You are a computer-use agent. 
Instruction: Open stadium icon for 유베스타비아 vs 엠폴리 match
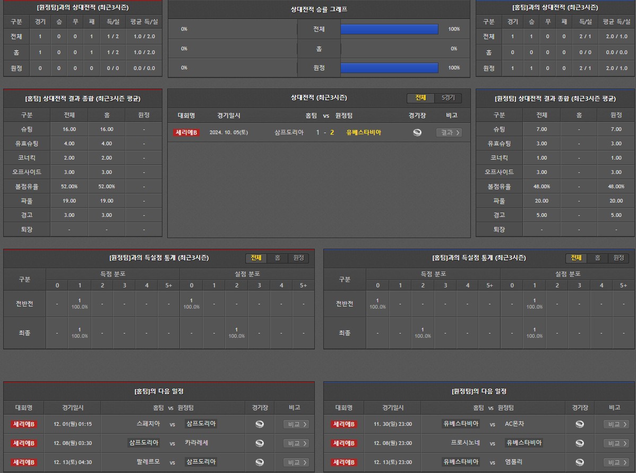point(580,462)
